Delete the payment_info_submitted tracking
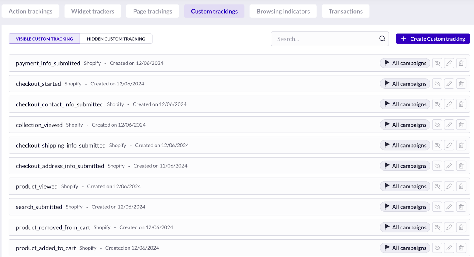Viewport: 474px width, 257px height. 461,63
